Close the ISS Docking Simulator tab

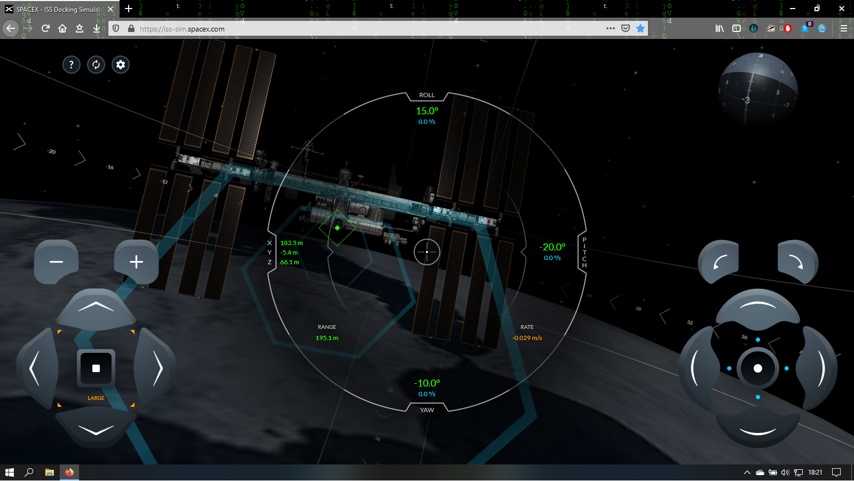110,9
